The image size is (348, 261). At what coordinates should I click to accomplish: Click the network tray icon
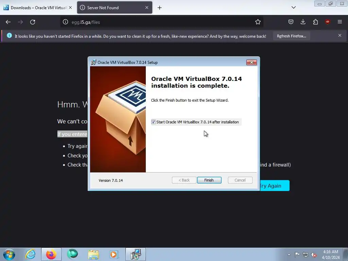(306, 255)
